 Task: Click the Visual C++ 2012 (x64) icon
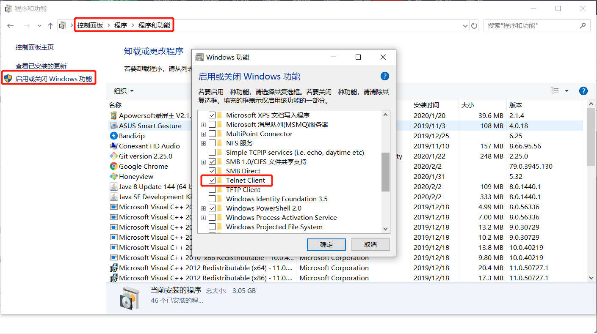[x=113, y=268]
